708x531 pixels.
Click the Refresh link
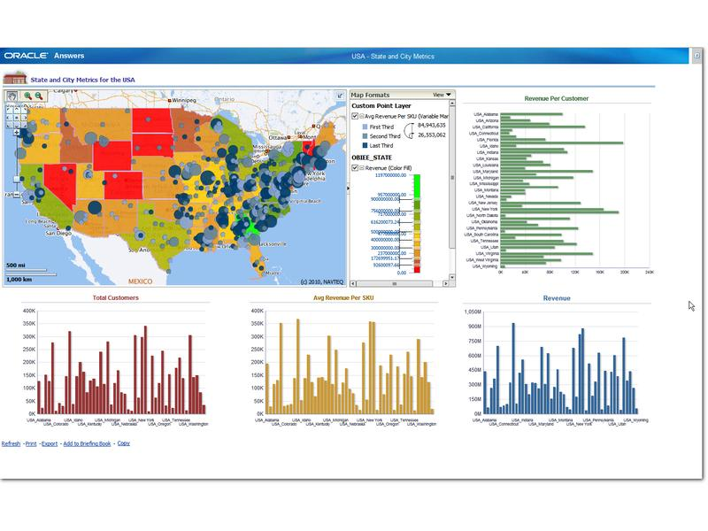(x=11, y=443)
